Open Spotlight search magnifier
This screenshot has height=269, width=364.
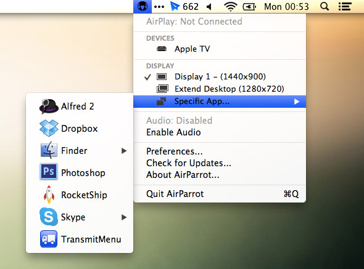point(325,7)
